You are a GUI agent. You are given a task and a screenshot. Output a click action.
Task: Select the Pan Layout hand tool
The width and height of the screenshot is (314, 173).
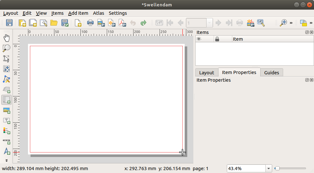click(6, 38)
